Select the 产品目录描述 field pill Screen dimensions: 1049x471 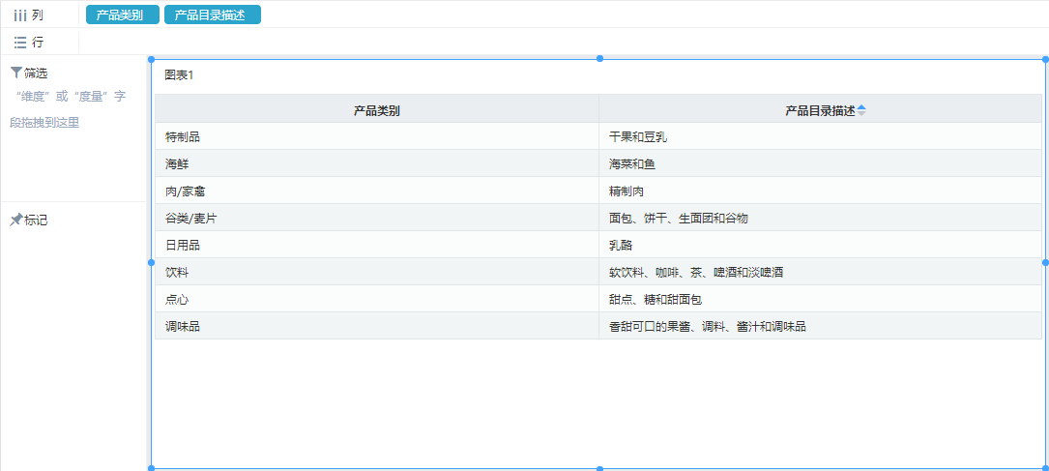pos(212,15)
